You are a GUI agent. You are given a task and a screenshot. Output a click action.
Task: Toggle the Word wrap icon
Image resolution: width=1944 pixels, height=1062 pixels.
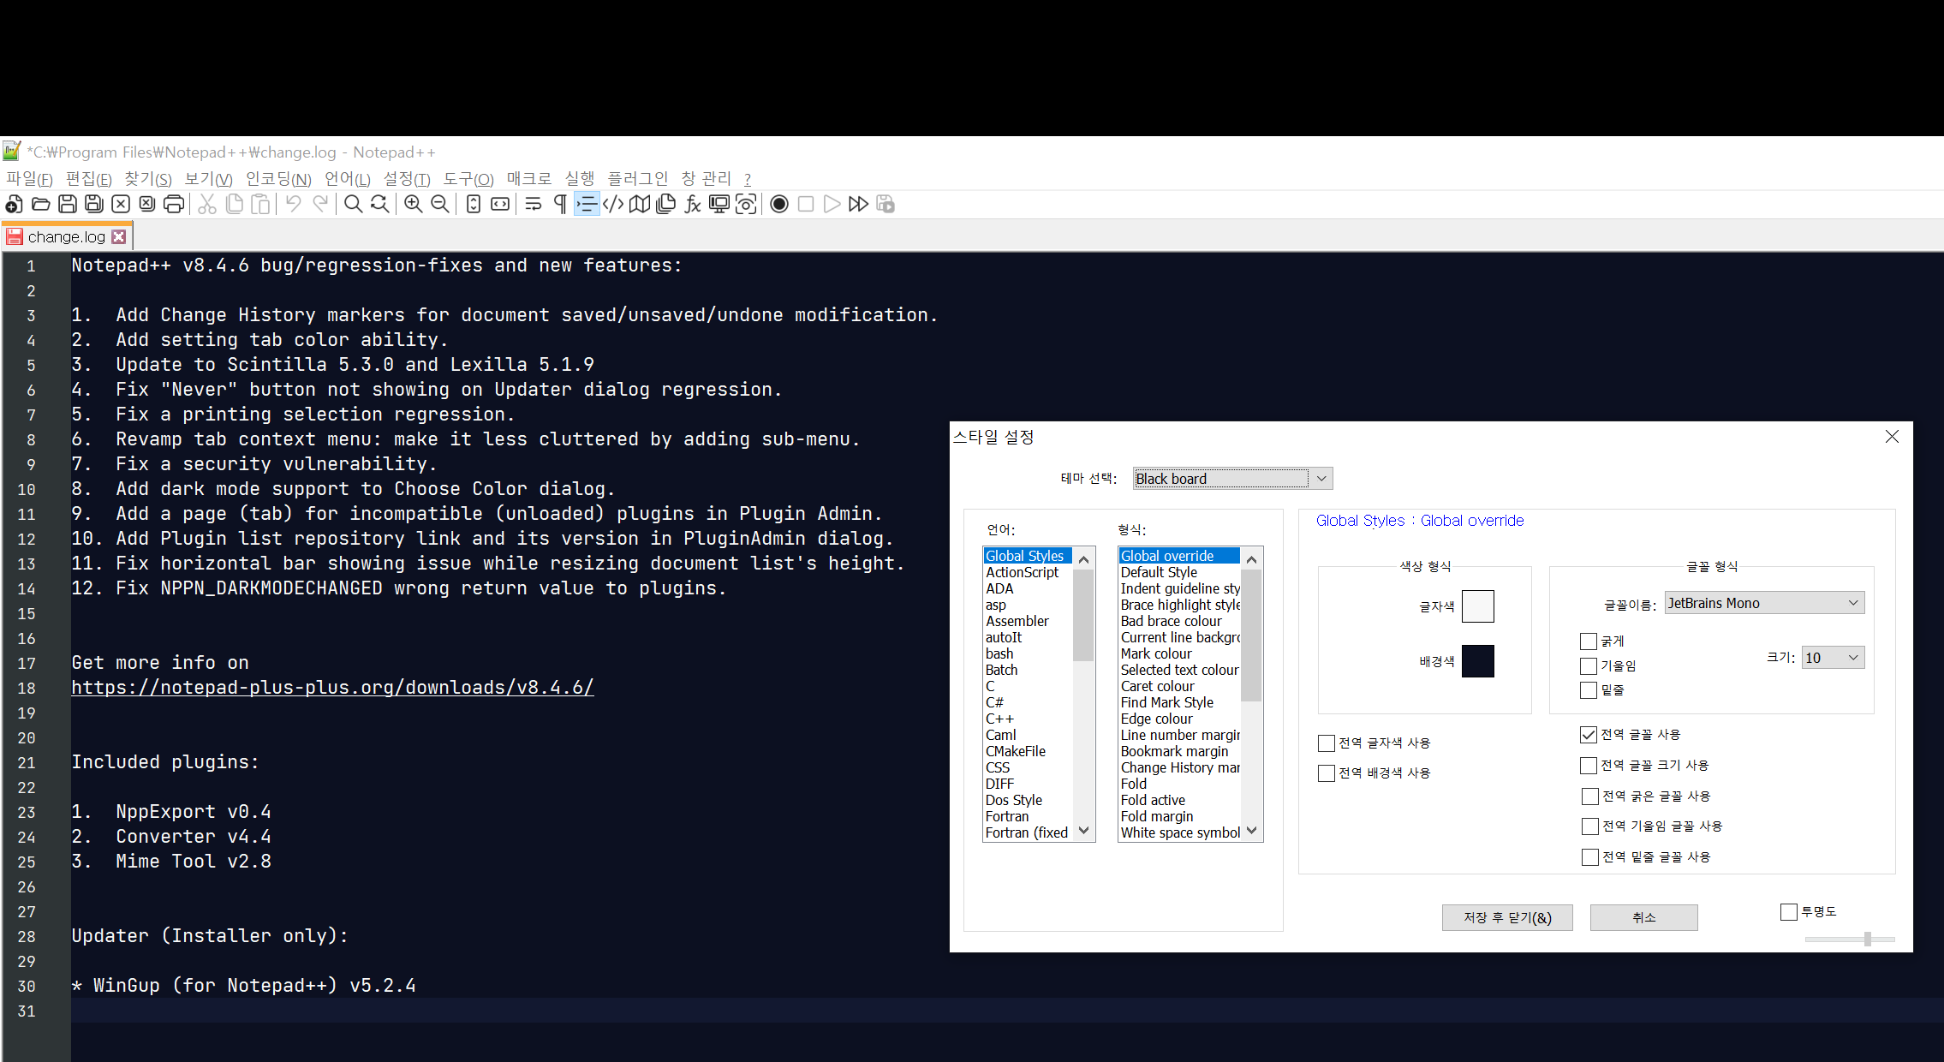[x=533, y=204]
